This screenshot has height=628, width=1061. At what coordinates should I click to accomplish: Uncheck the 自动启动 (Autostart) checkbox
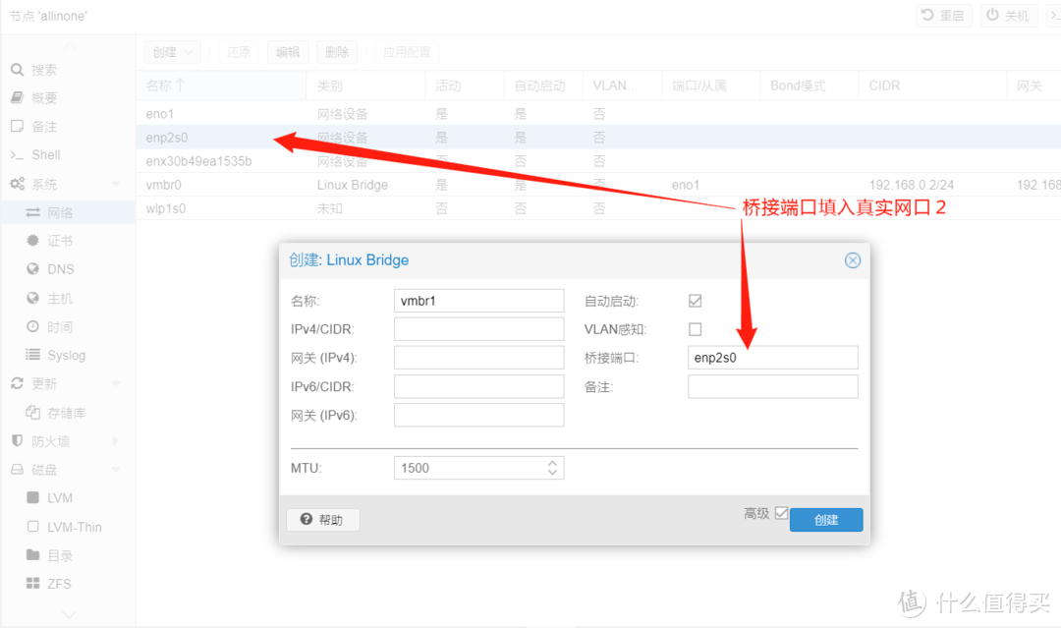click(695, 301)
